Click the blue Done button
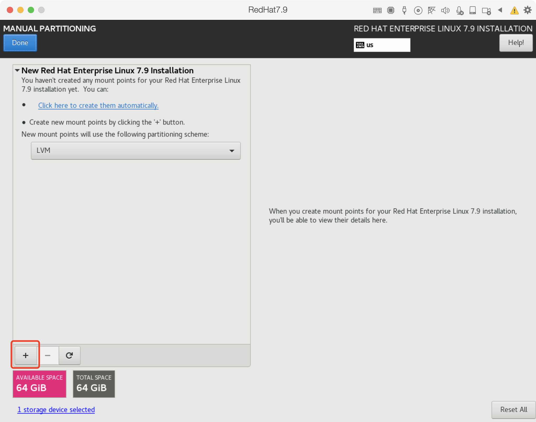 20,43
